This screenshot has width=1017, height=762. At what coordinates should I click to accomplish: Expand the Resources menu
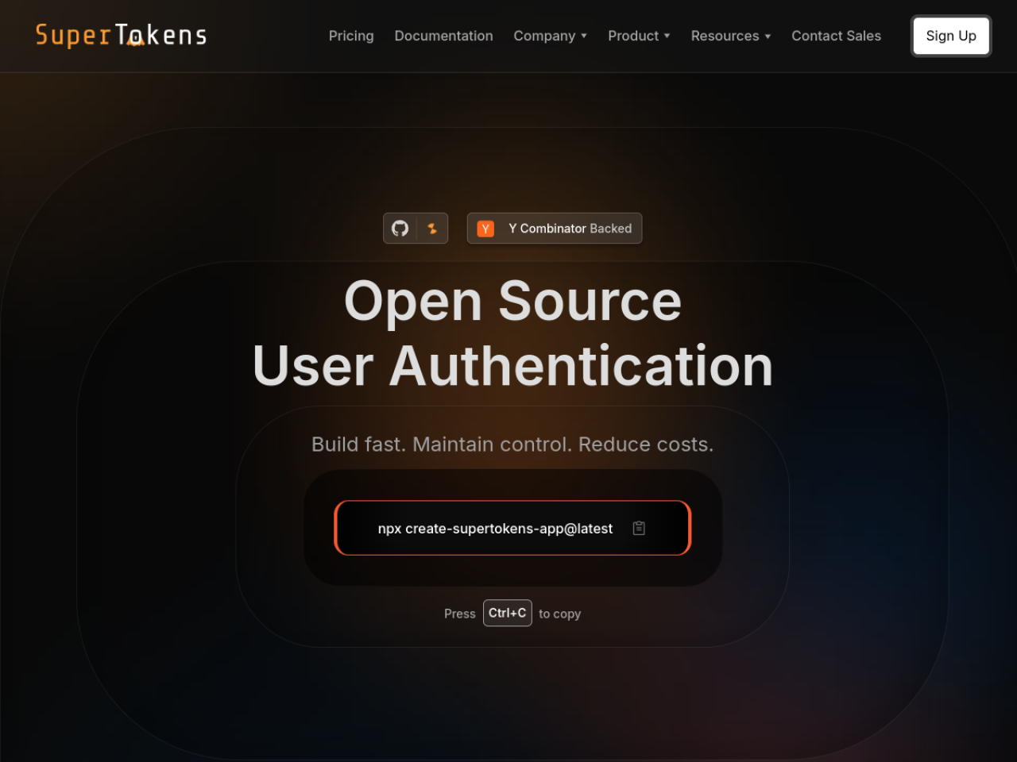pyautogui.click(x=731, y=36)
